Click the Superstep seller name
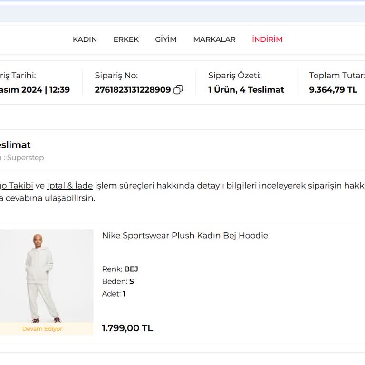Viewport: 365px width, 365px height. [25, 158]
